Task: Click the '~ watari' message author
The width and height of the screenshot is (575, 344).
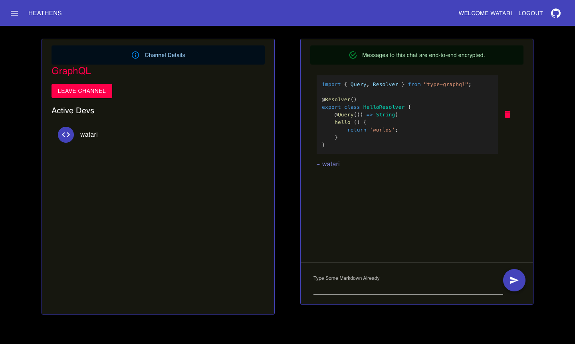Action: 328,164
